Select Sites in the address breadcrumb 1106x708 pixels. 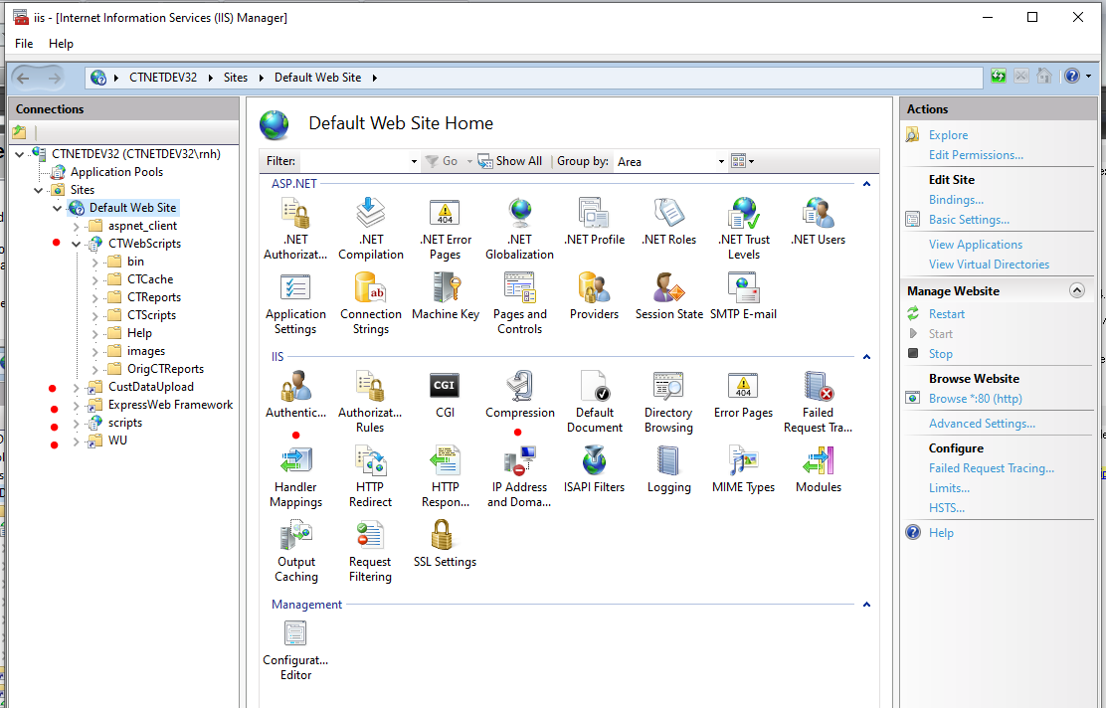tap(236, 78)
